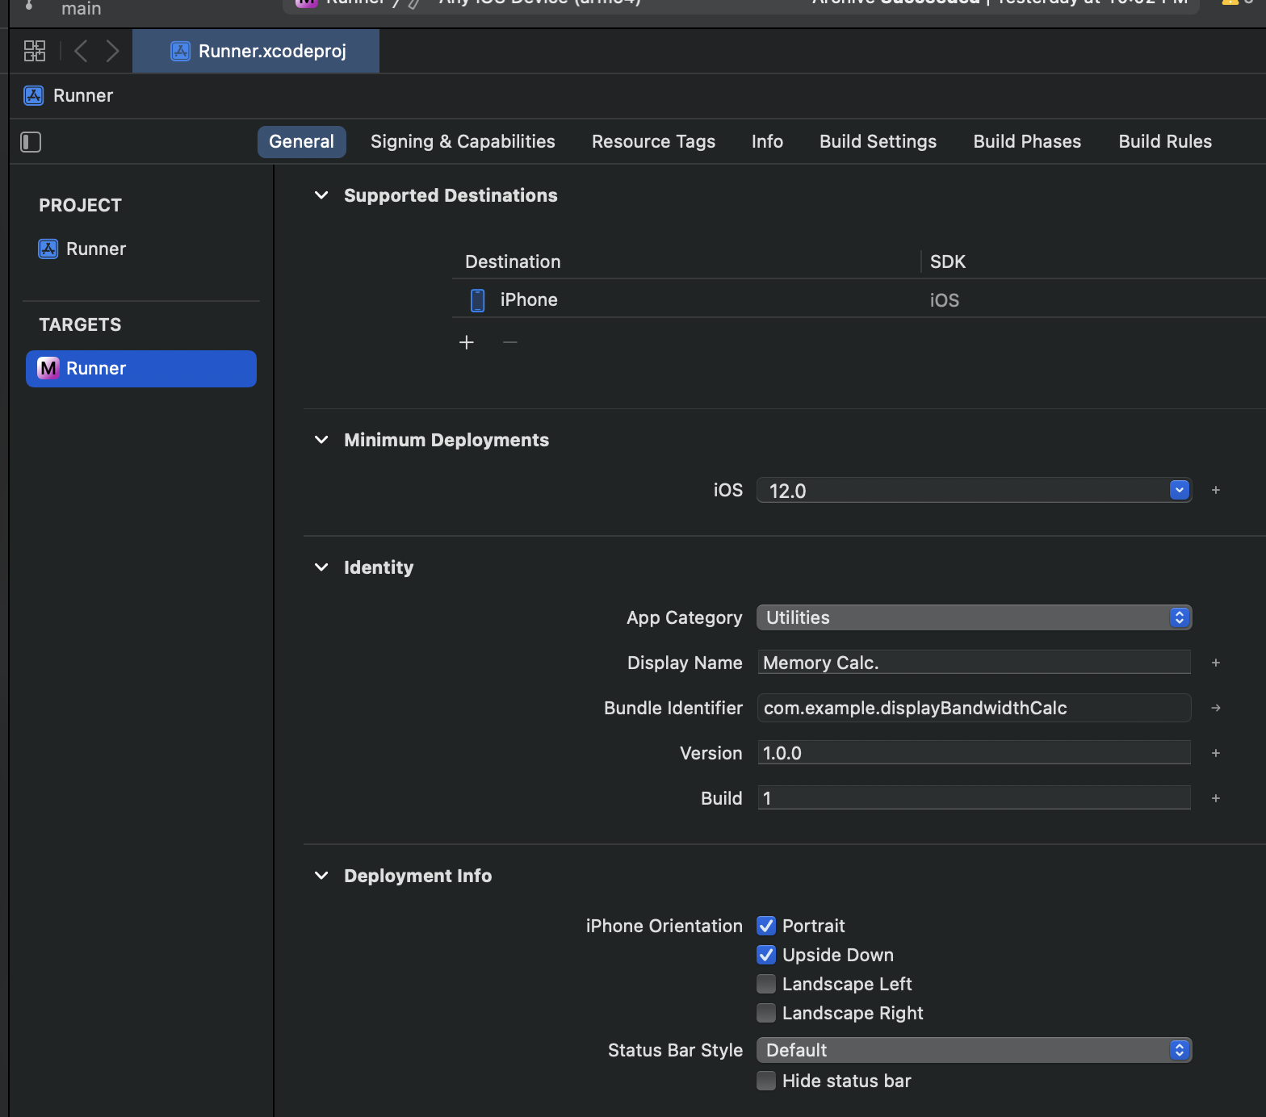Collapse the Supported Destinations section
1266x1117 pixels.
point(321,195)
